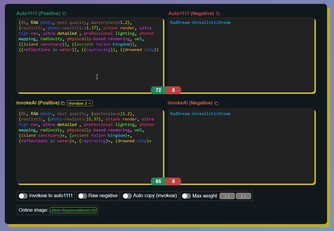
Task: Copy the invokeAI Positive prompt
Action: (x=63, y=103)
